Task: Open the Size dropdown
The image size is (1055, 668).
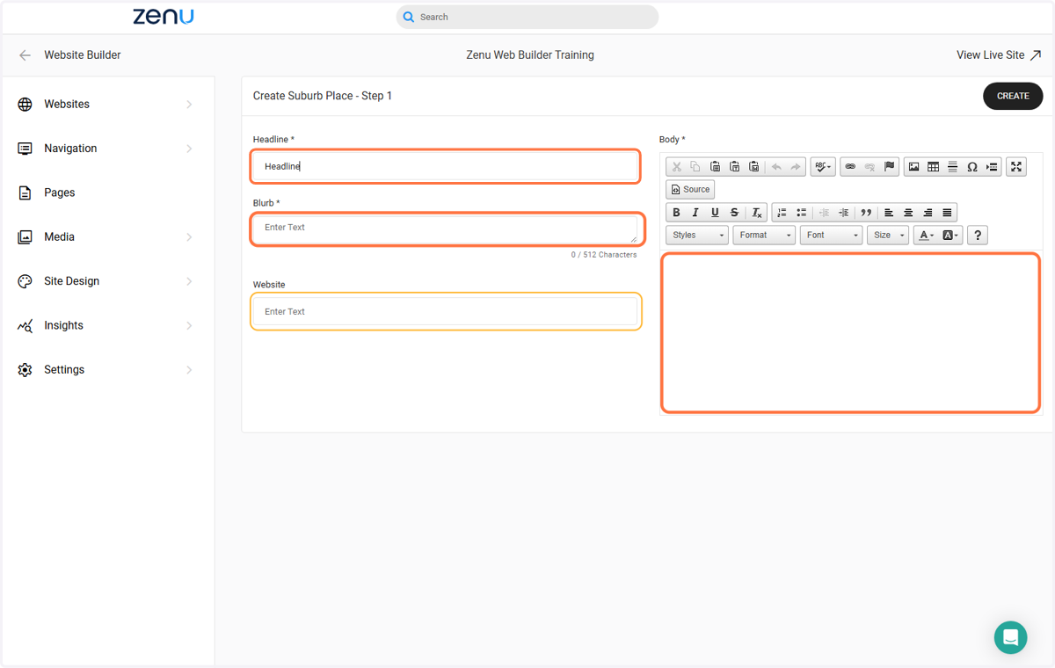Action: pyautogui.click(x=888, y=235)
